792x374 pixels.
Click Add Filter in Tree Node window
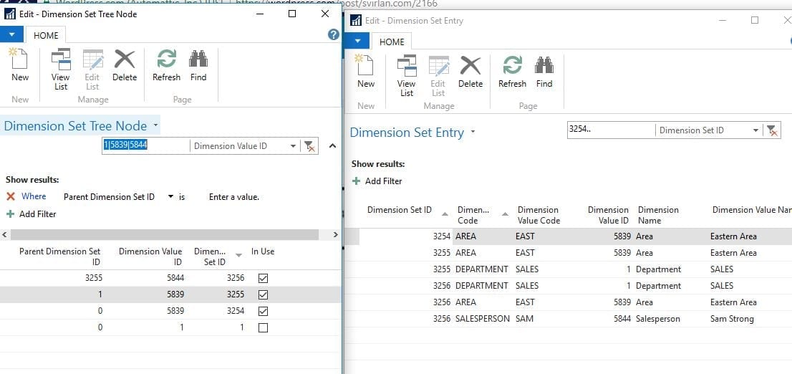click(x=32, y=214)
